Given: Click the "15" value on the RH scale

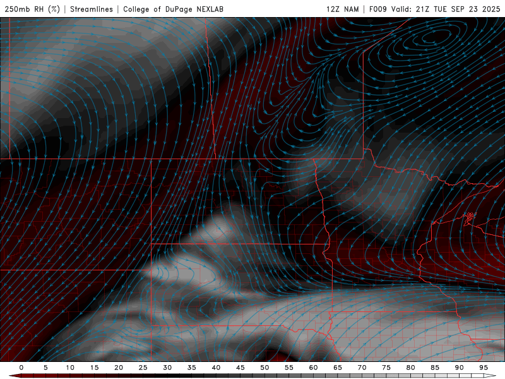Looking at the screenshot, I should [x=94, y=368].
